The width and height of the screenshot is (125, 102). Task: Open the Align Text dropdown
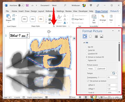(78, 19)
